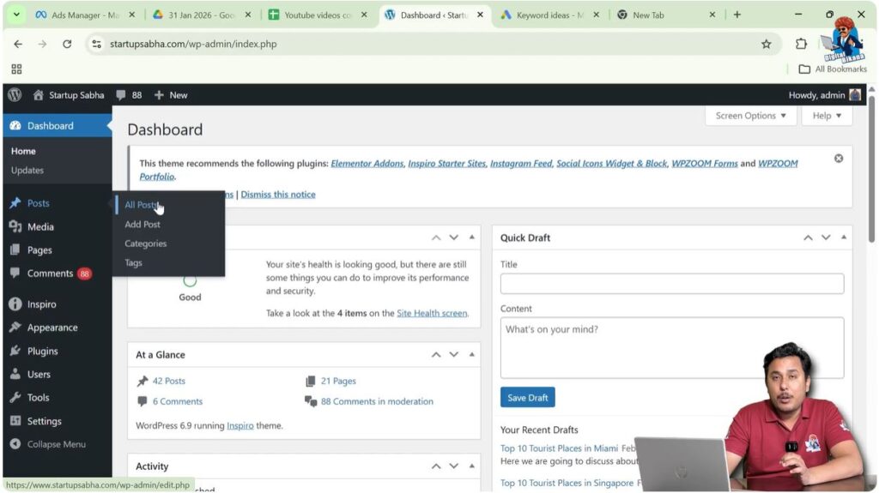Click the Collapse Menu arrow icon
The height and width of the screenshot is (493, 879).
[x=15, y=444]
